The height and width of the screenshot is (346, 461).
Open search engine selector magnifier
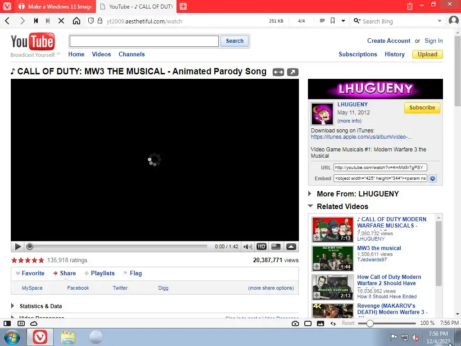coord(357,21)
